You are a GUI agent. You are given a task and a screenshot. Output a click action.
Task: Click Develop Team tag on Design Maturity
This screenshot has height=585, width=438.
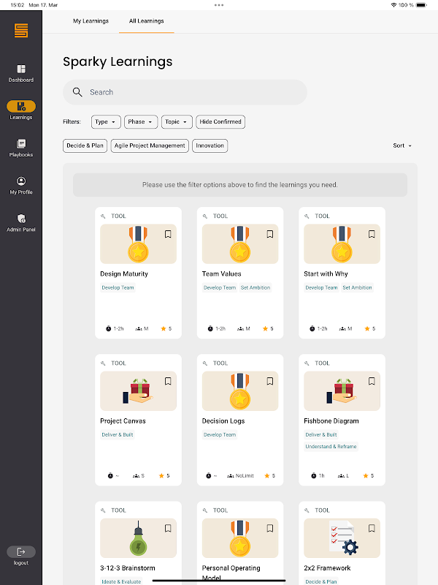(118, 287)
